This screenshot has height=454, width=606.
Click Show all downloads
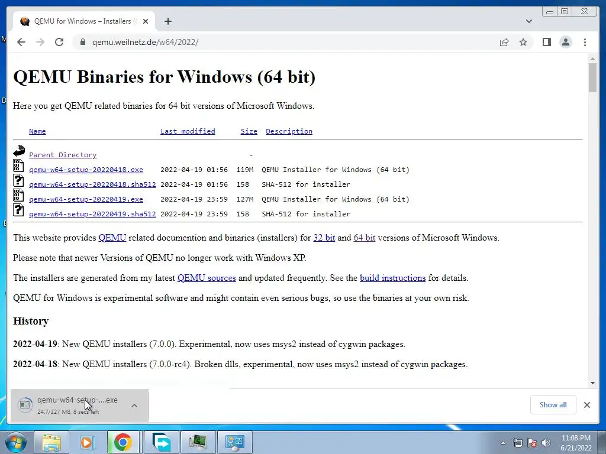coord(553,404)
